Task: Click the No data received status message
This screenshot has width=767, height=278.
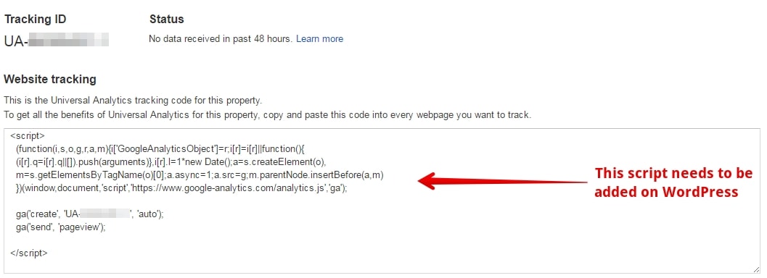Action: coord(221,39)
